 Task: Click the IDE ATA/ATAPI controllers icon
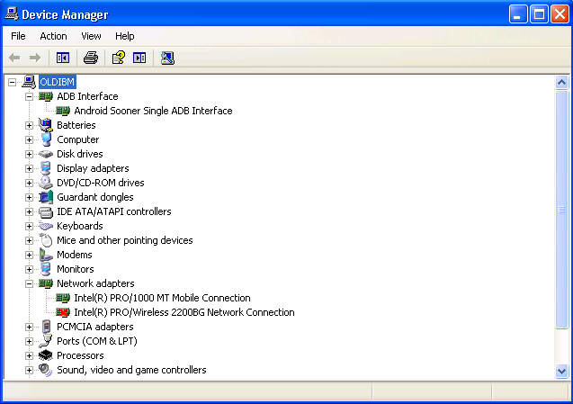[x=46, y=211]
